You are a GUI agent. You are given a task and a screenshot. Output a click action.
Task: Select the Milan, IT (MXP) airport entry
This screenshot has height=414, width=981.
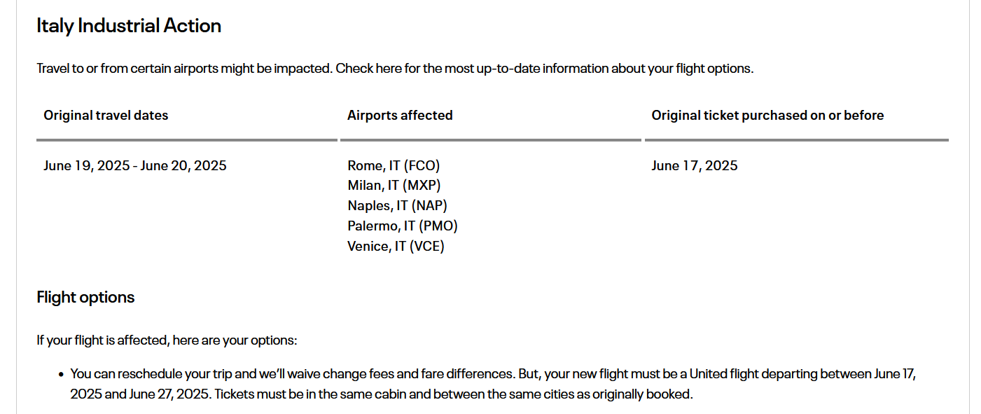tap(394, 186)
